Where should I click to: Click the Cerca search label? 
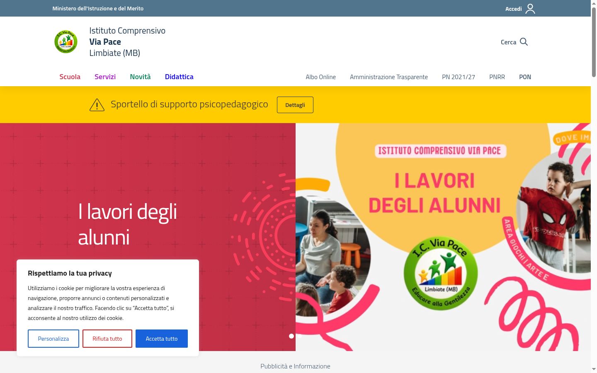click(x=508, y=42)
